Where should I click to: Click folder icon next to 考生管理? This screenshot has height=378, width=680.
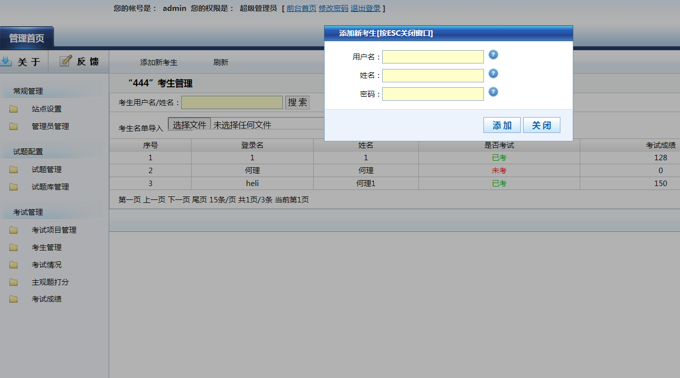[x=13, y=248]
